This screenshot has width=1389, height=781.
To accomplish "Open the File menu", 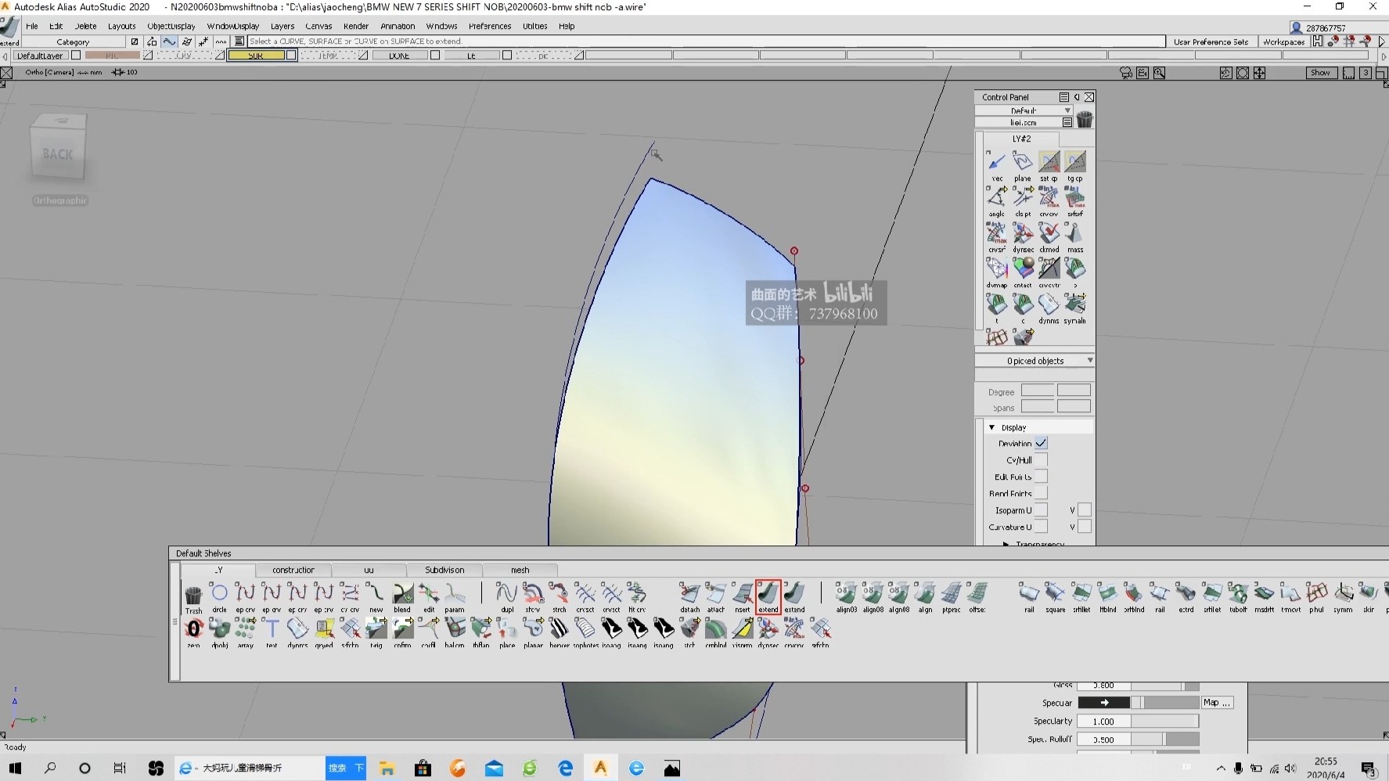I will click(32, 26).
